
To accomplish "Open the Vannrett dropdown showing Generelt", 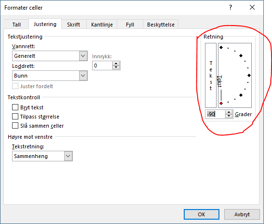I will (x=50, y=56).
